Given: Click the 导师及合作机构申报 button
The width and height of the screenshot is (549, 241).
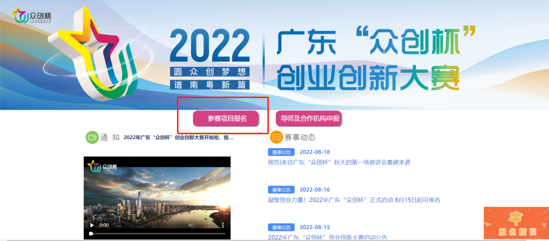Looking at the screenshot, I should [309, 118].
